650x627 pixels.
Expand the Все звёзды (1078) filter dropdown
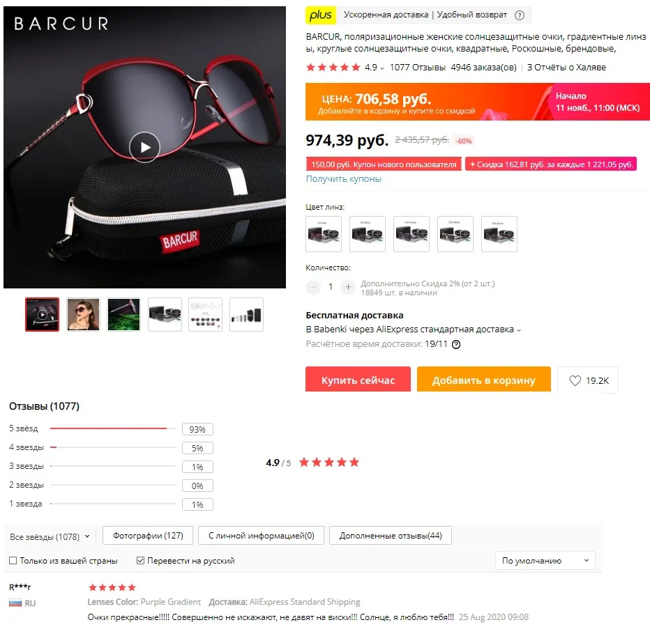50,536
